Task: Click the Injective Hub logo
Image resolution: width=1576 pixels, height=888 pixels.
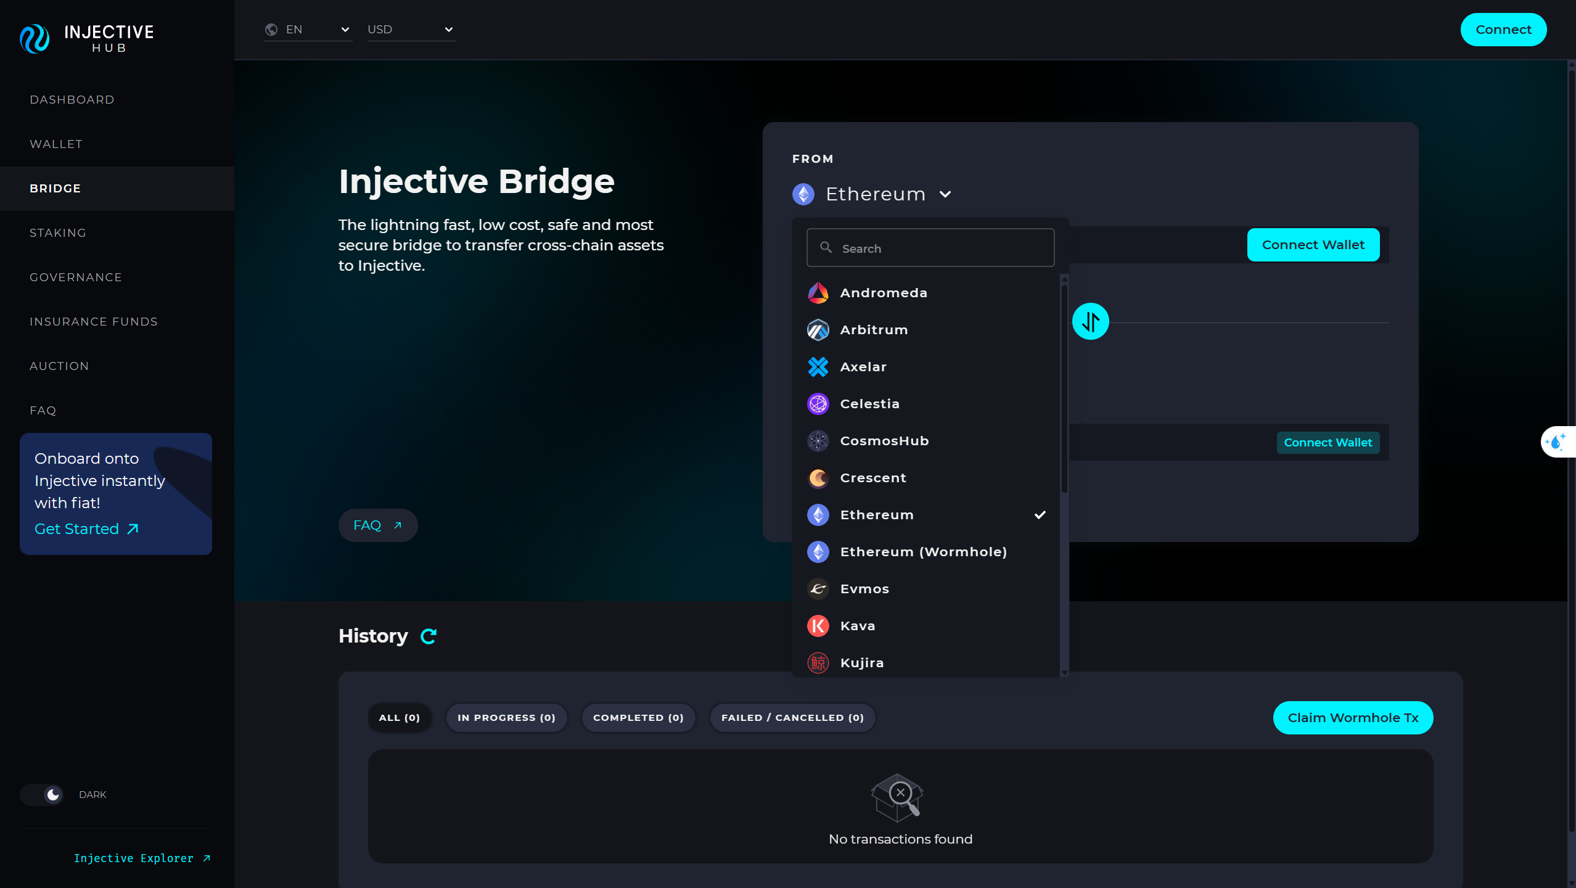Action: (86, 38)
